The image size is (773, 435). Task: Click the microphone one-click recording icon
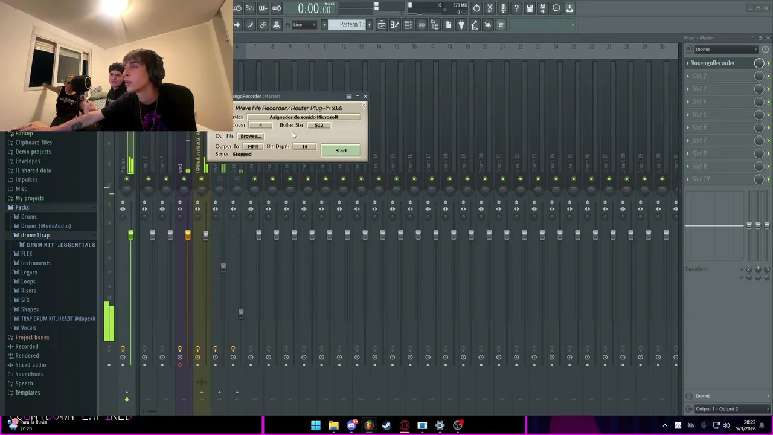tap(503, 8)
